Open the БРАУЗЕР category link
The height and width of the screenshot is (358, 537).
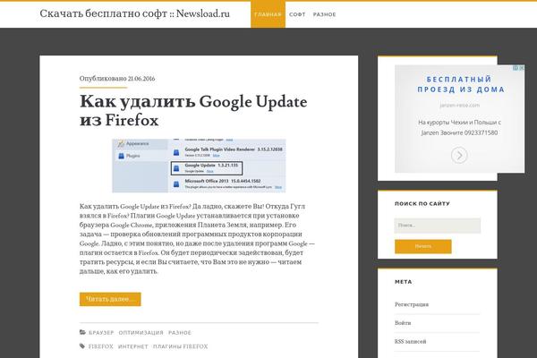coord(101,333)
